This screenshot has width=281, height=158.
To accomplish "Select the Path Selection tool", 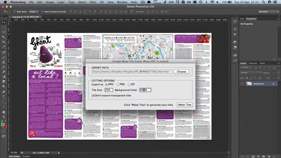I will point(4,101).
